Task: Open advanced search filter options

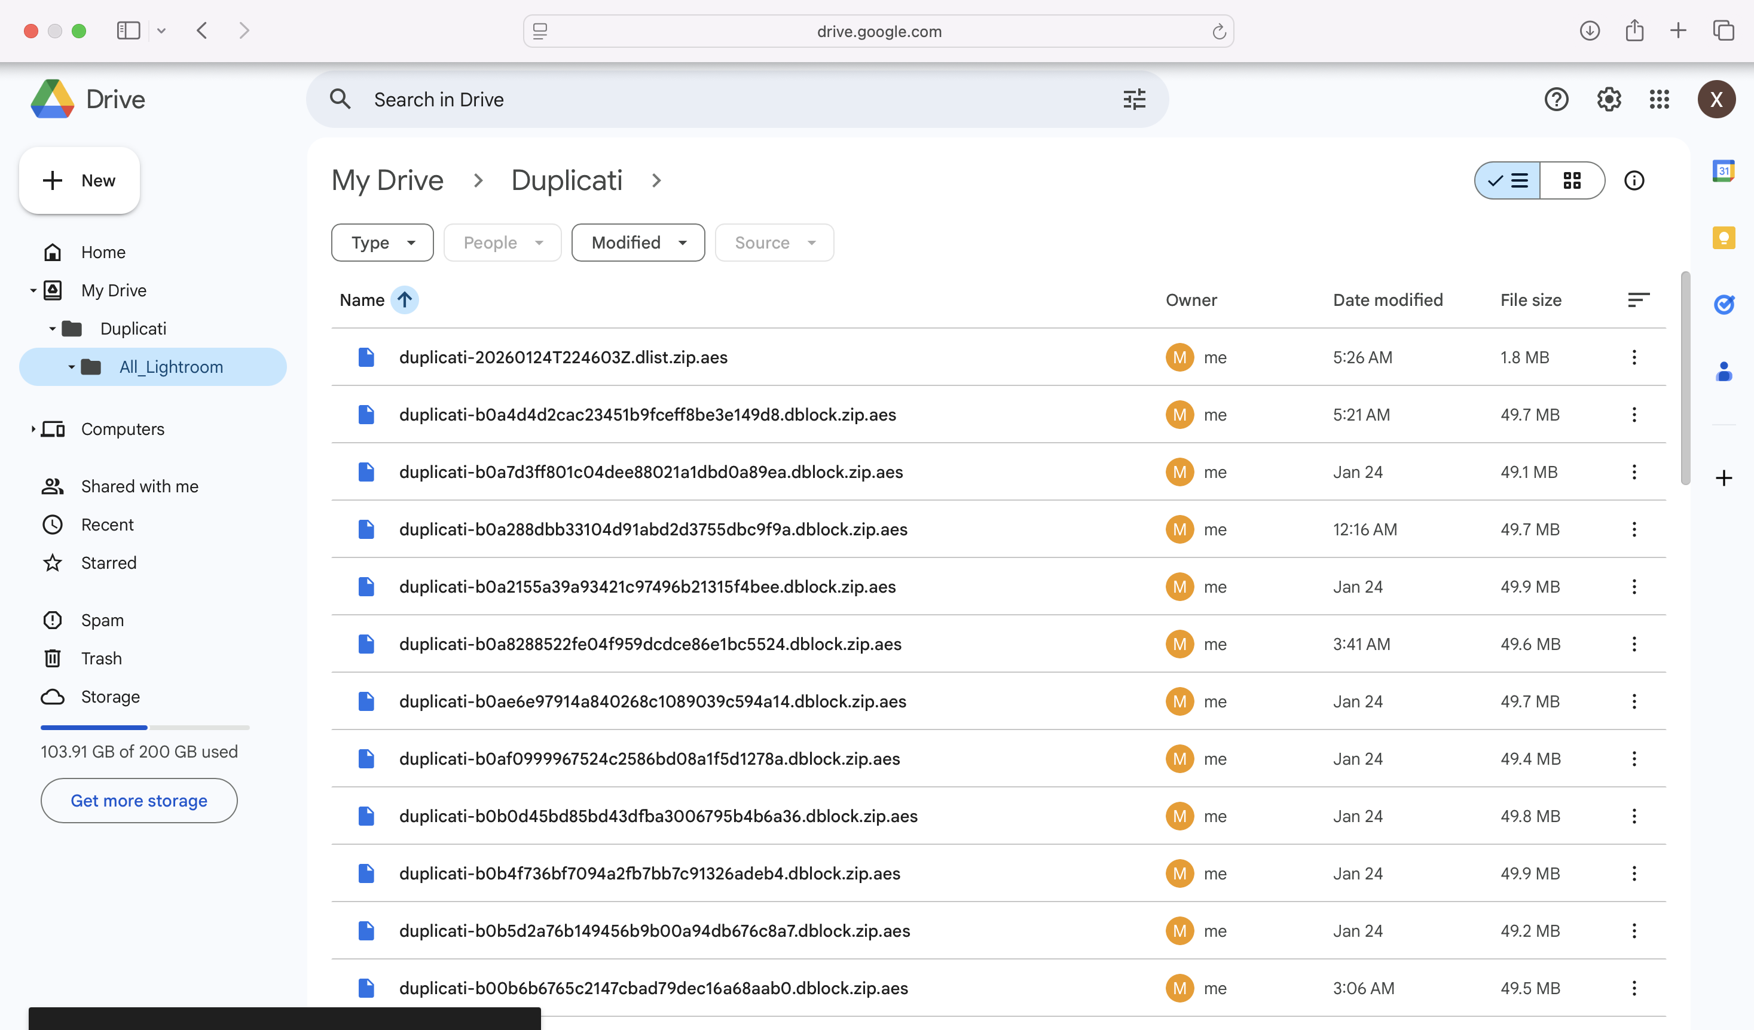Action: [1134, 99]
